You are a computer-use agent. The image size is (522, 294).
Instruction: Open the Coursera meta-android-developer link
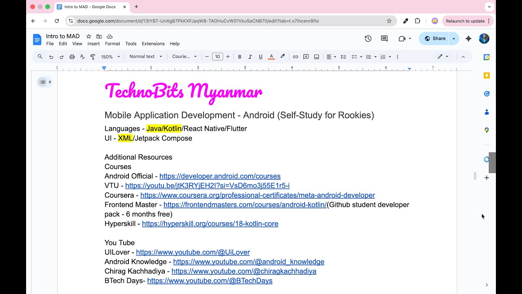click(x=257, y=195)
